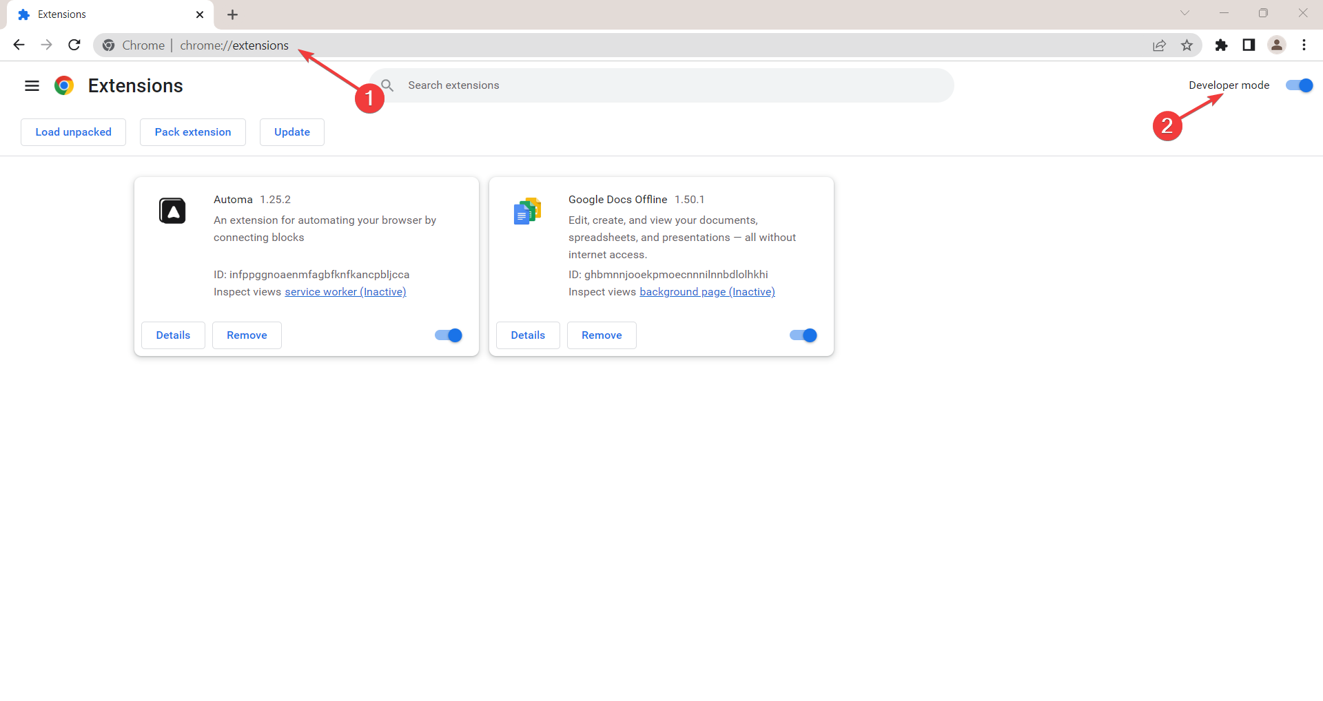This screenshot has height=701, width=1323.
Task: Click the version 1.50.1 text
Action: coord(689,200)
